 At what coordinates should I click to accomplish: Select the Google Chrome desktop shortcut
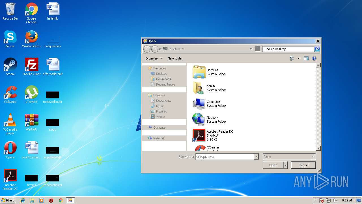tap(31, 13)
